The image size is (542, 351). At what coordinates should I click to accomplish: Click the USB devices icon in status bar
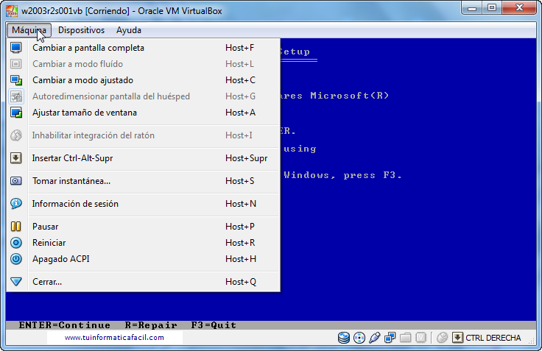pyautogui.click(x=374, y=338)
